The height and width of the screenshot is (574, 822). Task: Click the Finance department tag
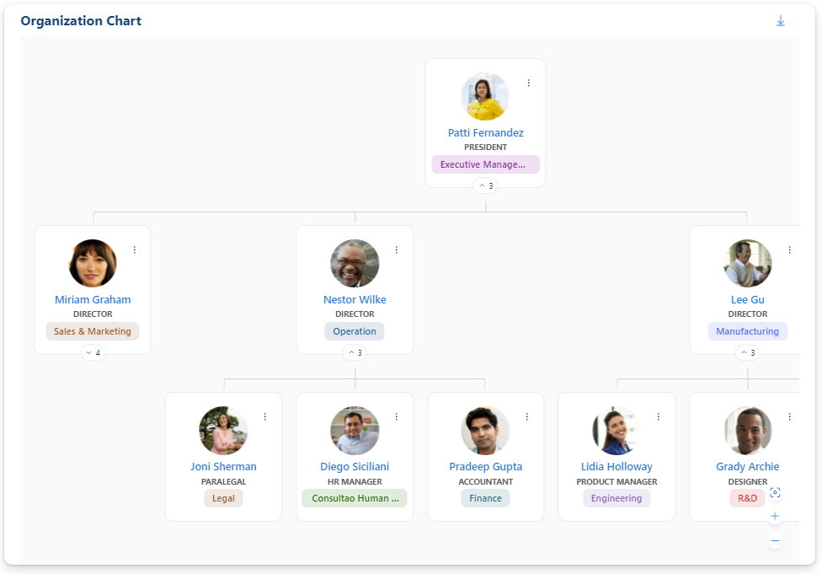coord(485,498)
